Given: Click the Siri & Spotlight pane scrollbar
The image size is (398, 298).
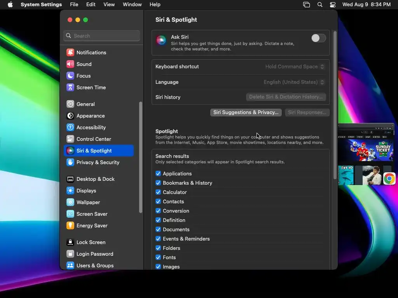Looking at the screenshot, I should [x=335, y=105].
